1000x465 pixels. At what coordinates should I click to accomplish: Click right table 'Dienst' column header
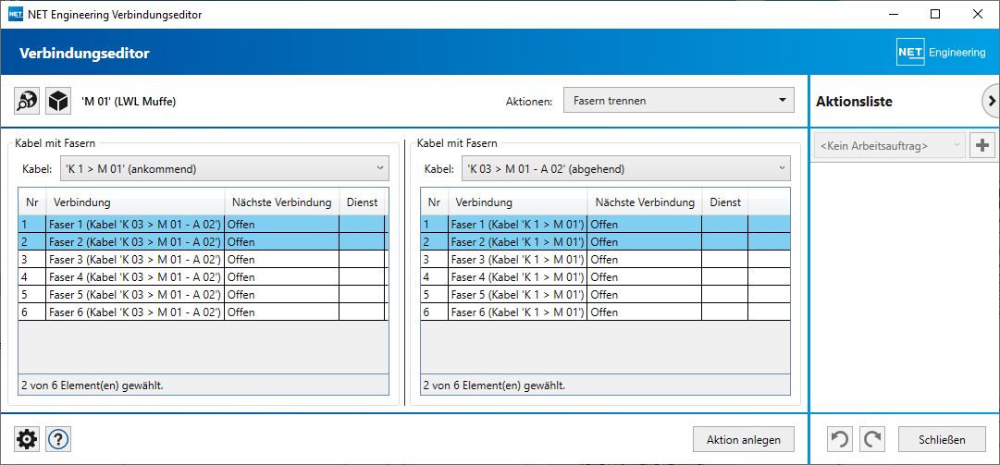point(725,202)
